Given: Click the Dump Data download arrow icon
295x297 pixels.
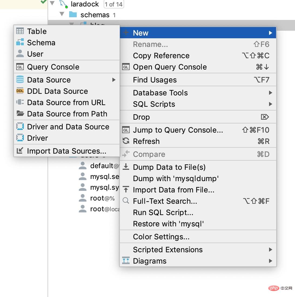Looking at the screenshot, I should 126,167.
